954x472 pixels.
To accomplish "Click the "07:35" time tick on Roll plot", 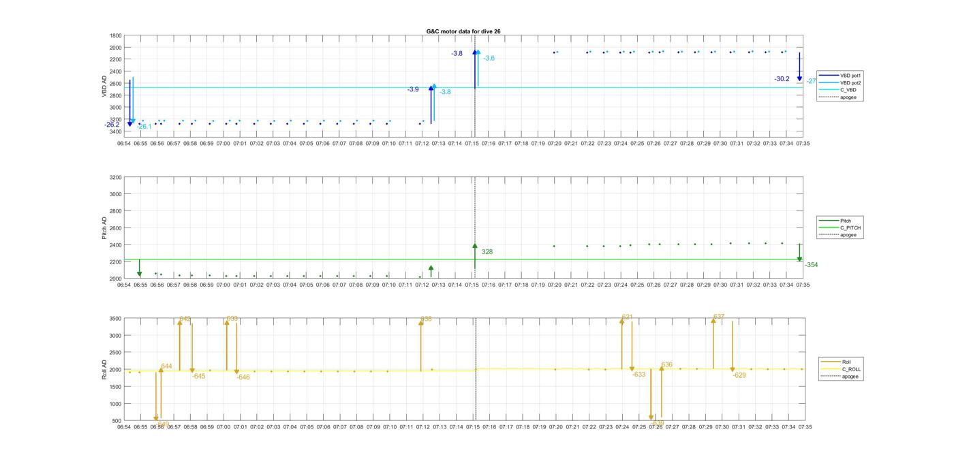I will pyautogui.click(x=804, y=427).
